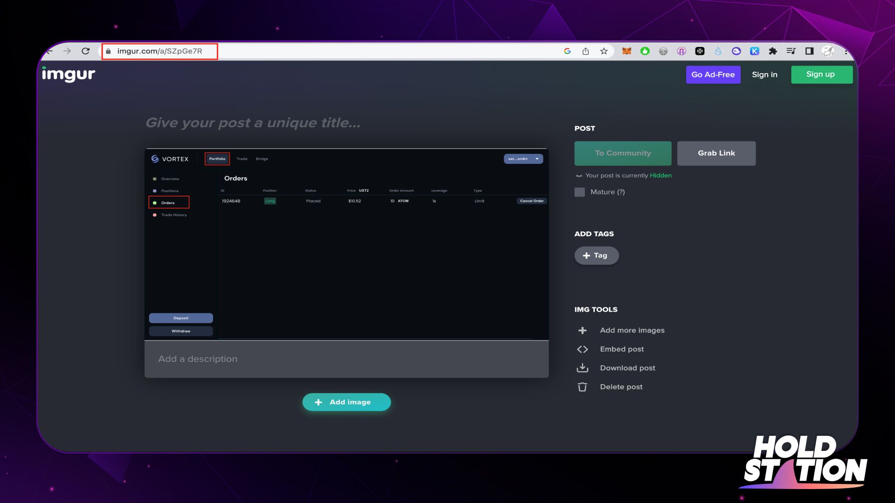The width and height of the screenshot is (895, 503).
Task: Click Delete post link
Action: tap(621, 387)
